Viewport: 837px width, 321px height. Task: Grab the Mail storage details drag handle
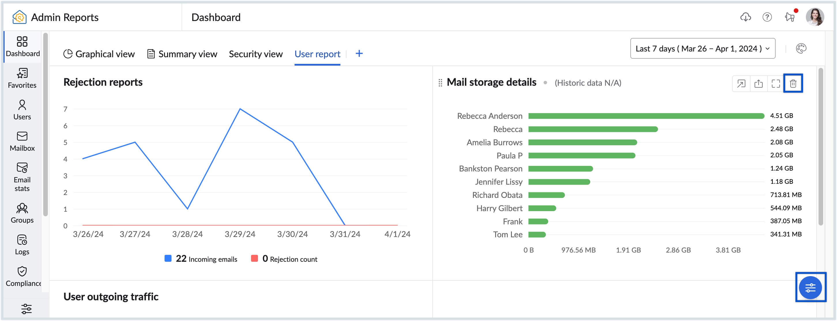440,83
